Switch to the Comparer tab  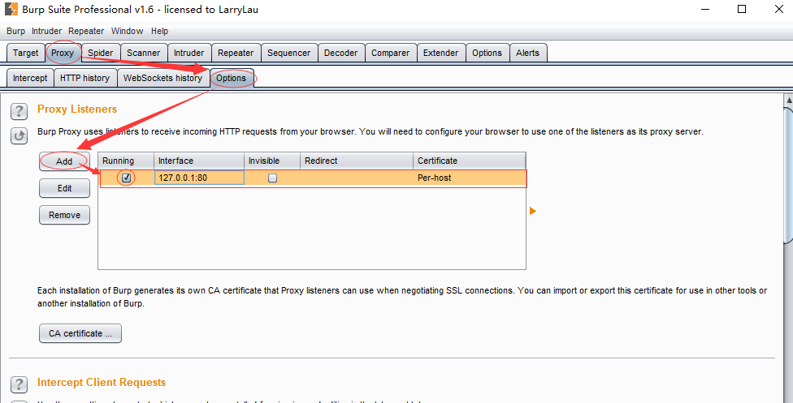pos(391,53)
